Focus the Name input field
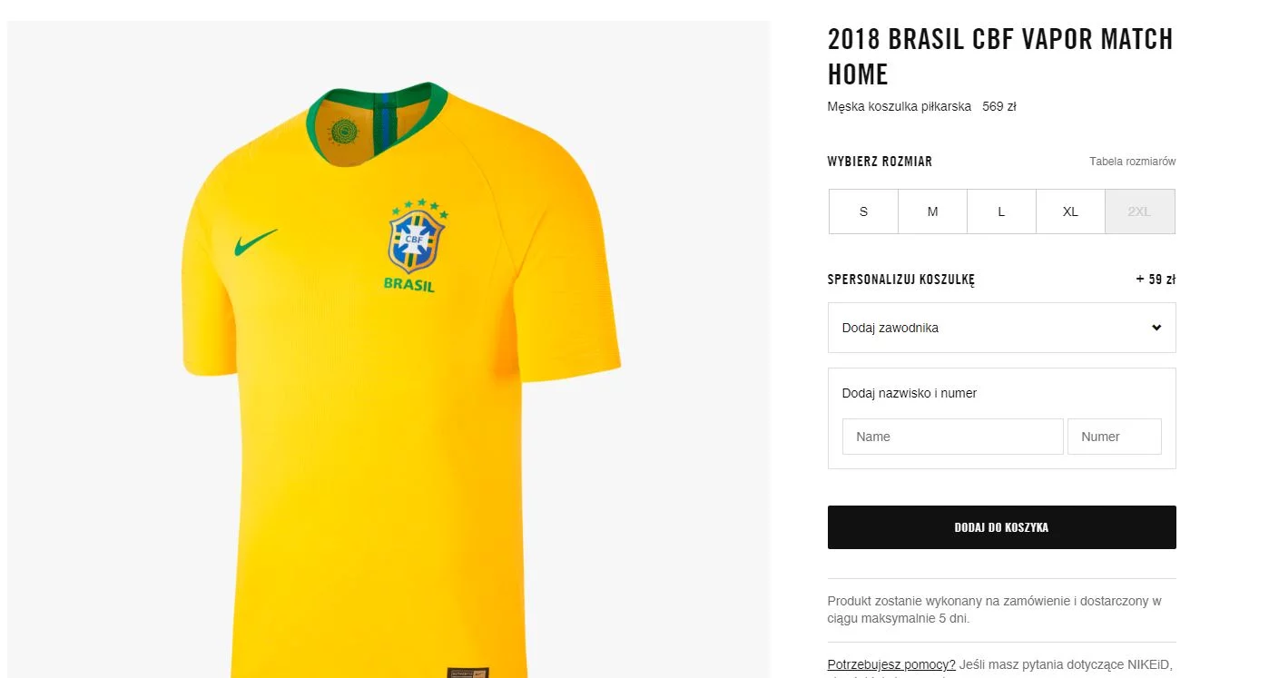1269x678 pixels. [x=952, y=437]
